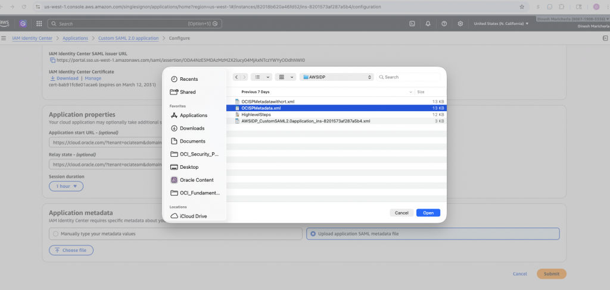Select iCloud Drive in sidebar Locations
The width and height of the screenshot is (610, 290).
[x=193, y=216]
